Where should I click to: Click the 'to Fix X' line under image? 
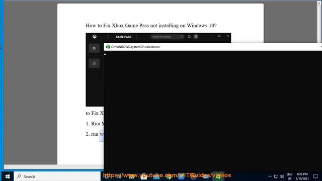95,113
